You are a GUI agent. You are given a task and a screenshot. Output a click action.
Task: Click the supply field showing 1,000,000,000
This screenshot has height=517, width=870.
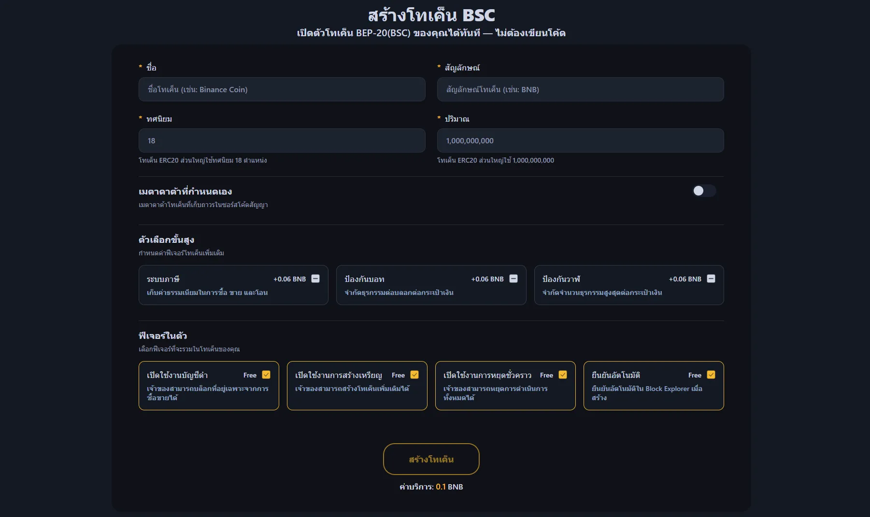[x=581, y=140]
